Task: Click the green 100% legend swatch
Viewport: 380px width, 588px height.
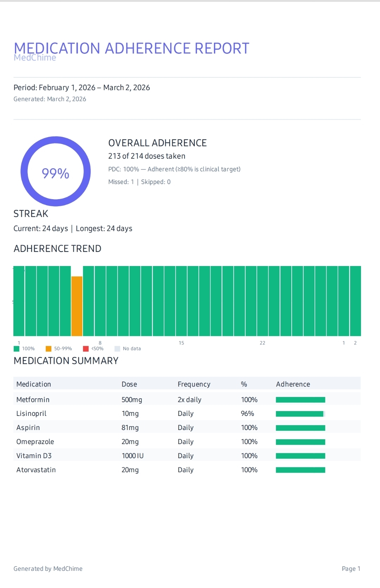Action: (17, 349)
